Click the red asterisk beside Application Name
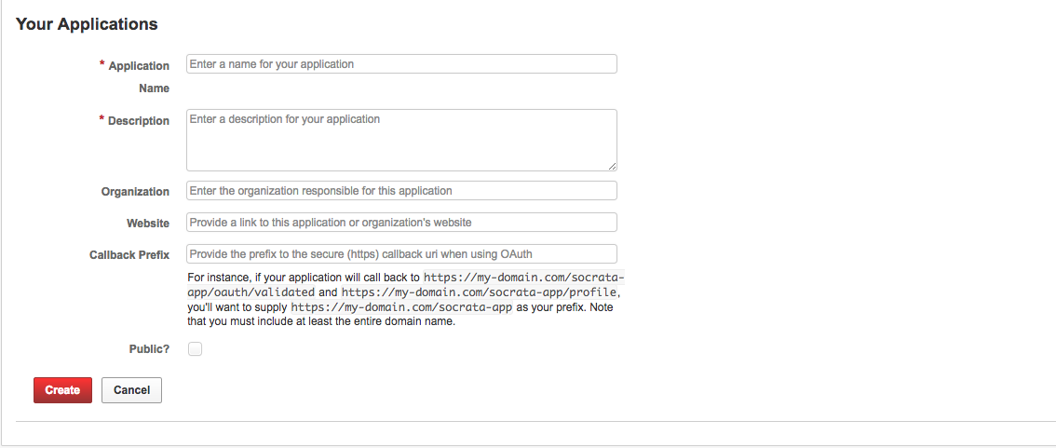This screenshot has width=1056, height=448. tap(102, 64)
